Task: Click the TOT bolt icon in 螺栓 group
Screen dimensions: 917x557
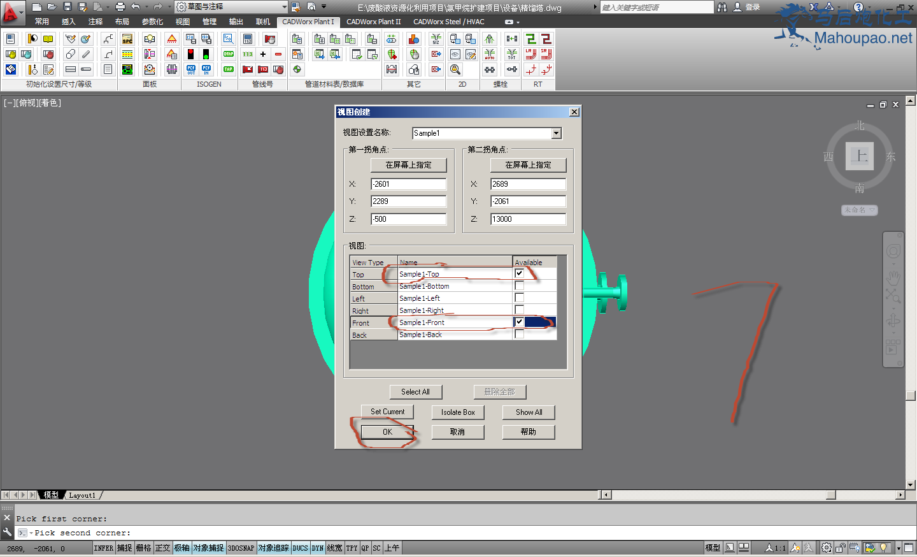Action: (512, 54)
